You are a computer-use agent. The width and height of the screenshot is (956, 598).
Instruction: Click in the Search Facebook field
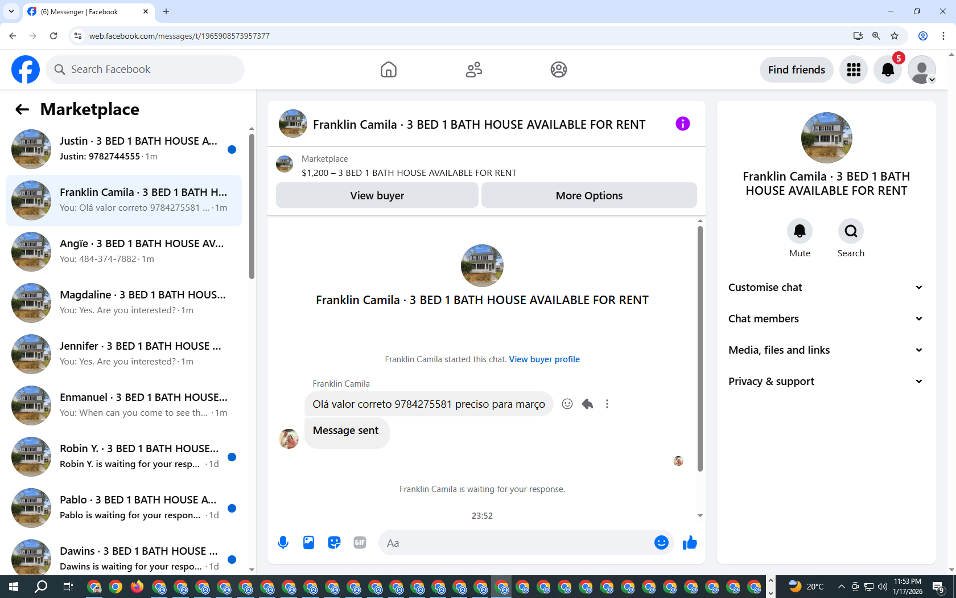tap(145, 69)
